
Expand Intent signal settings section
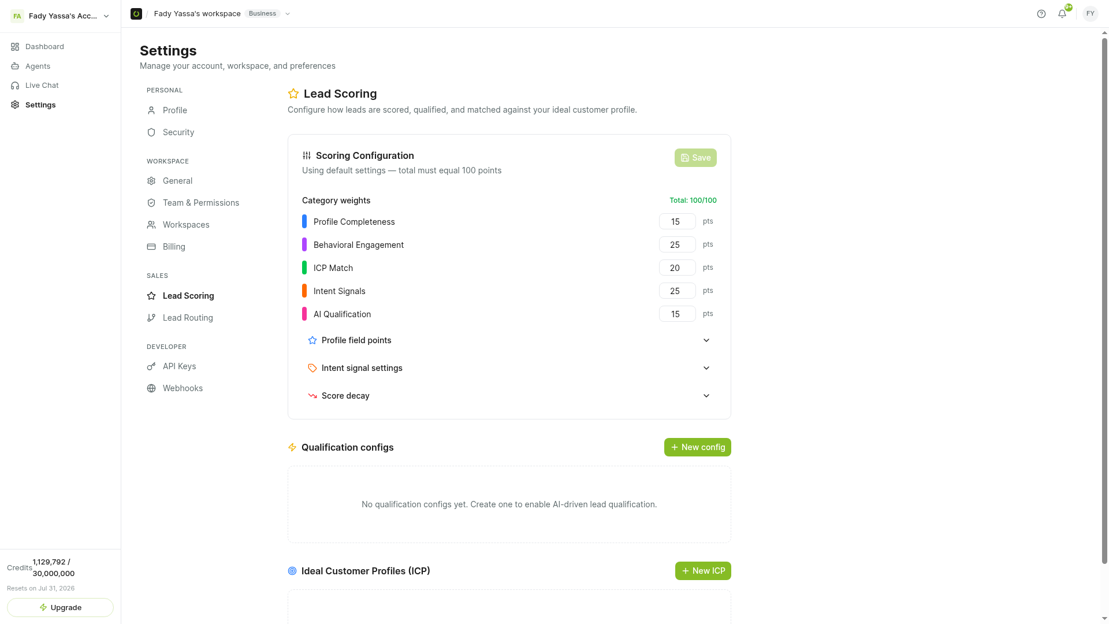click(x=509, y=368)
